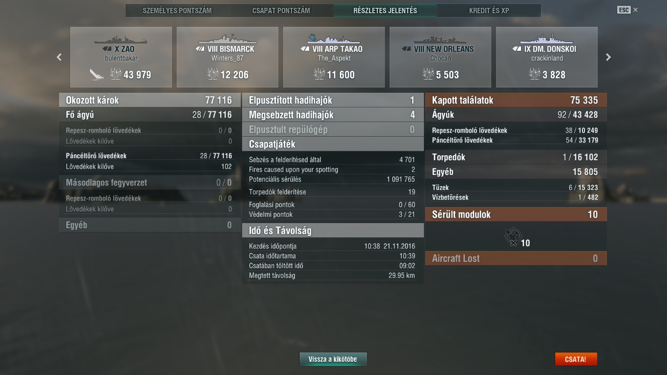Click the DM. Donskoi ship silhouette
667x375 pixels.
click(547, 39)
